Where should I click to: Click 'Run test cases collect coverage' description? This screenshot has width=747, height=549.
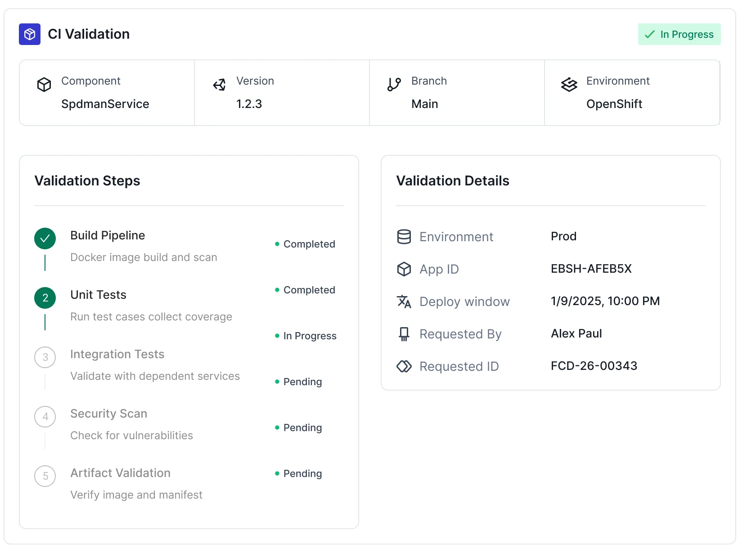(151, 317)
